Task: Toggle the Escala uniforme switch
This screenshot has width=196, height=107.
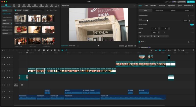Action: click(192, 25)
